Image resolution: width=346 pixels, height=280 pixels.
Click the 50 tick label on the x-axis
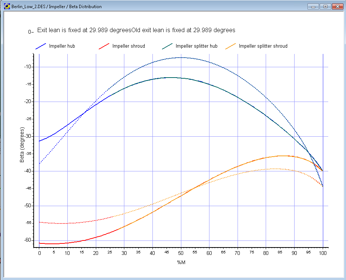click(181, 253)
